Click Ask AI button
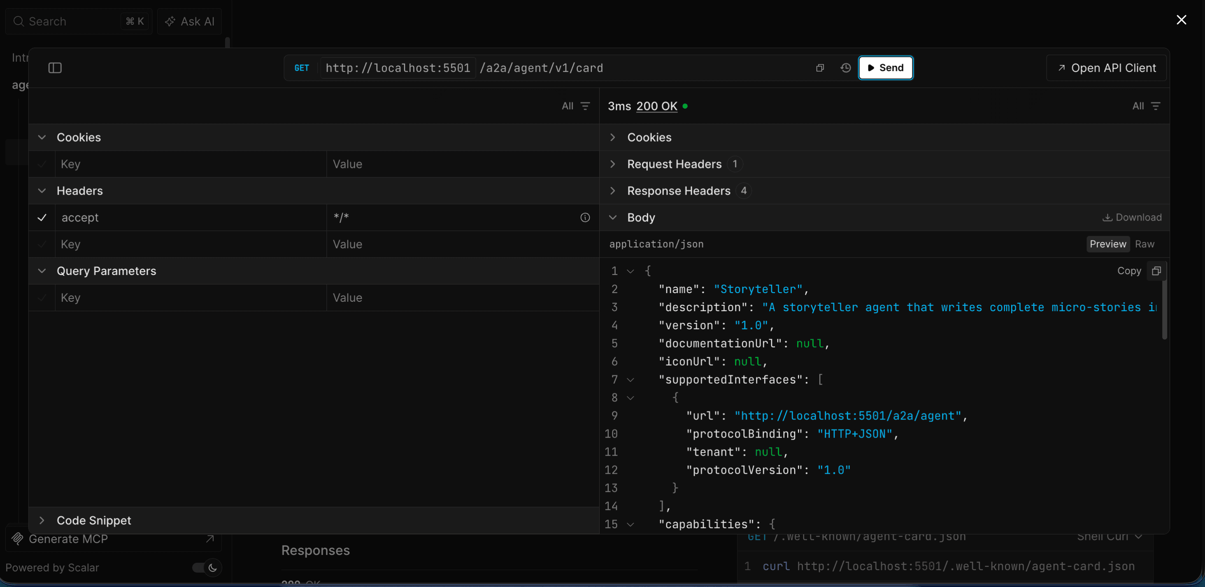The height and width of the screenshot is (587, 1205). tap(189, 21)
